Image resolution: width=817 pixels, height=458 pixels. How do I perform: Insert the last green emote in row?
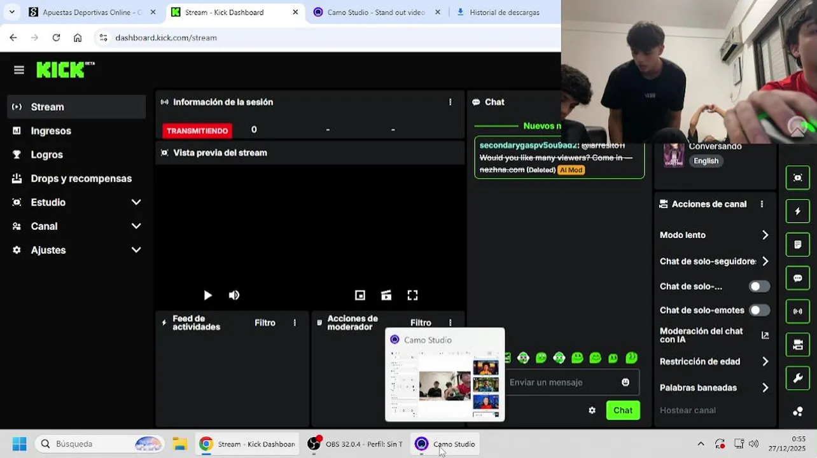pos(631,358)
